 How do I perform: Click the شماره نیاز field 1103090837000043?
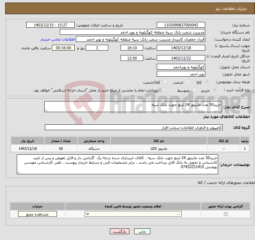pos(181,25)
